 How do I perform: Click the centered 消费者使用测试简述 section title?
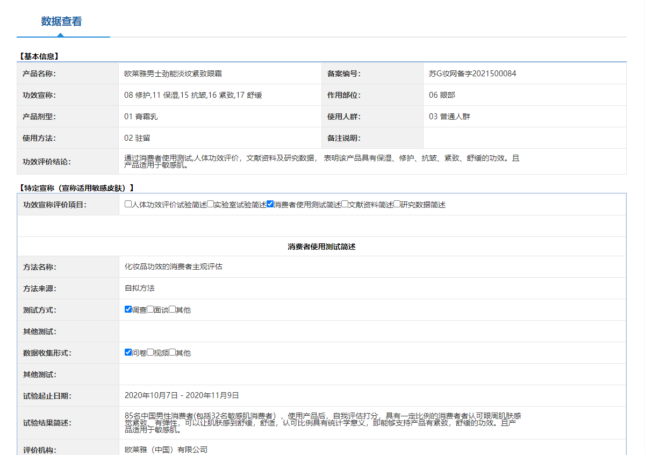pos(321,247)
